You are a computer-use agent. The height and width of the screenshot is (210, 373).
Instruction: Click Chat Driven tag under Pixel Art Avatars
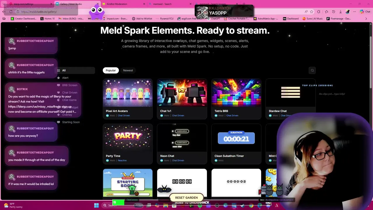pos(124,116)
